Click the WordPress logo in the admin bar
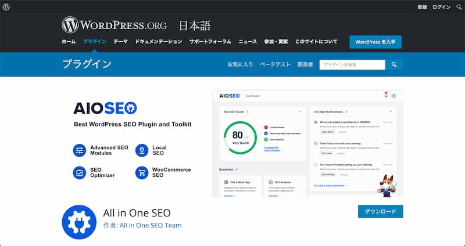This screenshot has width=465, height=246. click(6, 7)
